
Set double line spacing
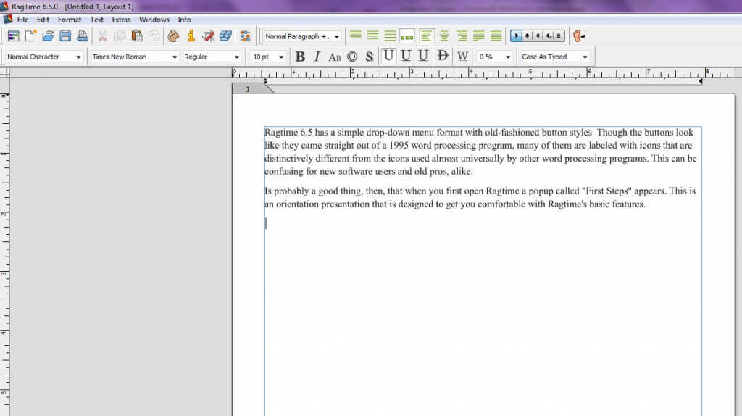click(x=390, y=36)
